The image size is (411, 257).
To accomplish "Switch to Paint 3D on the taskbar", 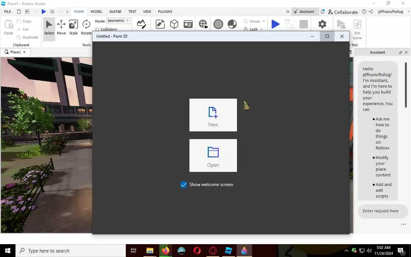I will tap(244, 251).
